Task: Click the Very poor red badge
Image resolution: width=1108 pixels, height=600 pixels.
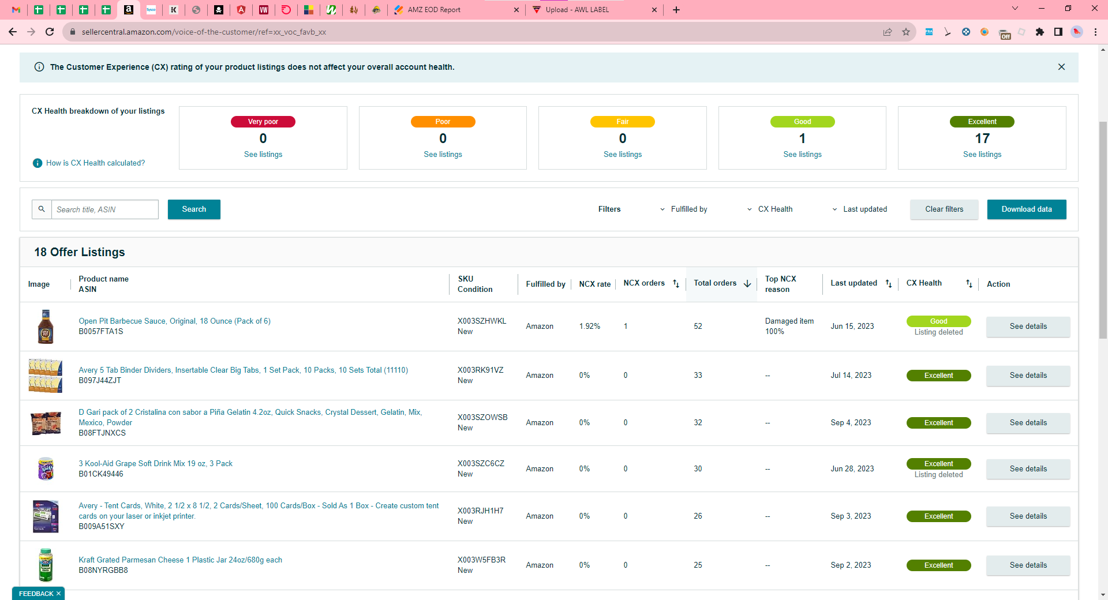Action: pyautogui.click(x=263, y=122)
